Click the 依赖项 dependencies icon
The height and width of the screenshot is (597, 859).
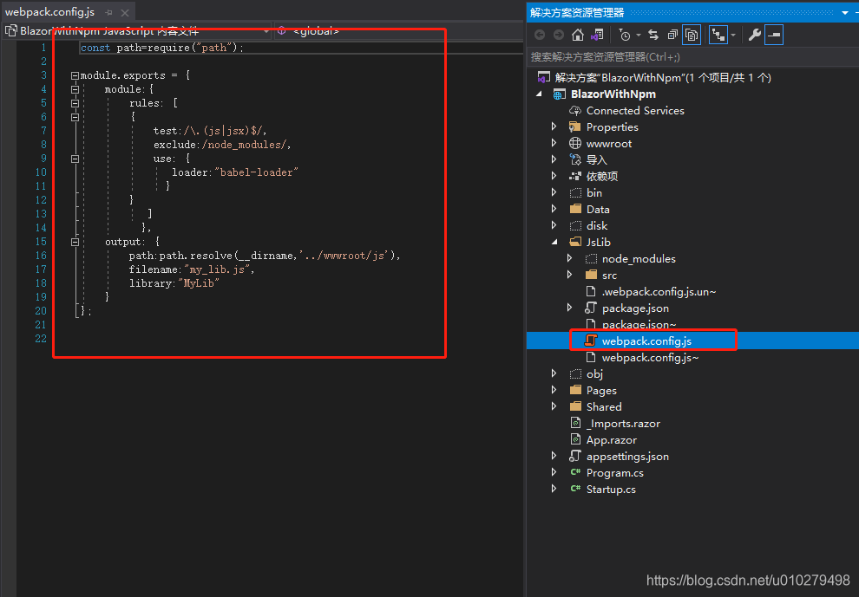tap(574, 176)
